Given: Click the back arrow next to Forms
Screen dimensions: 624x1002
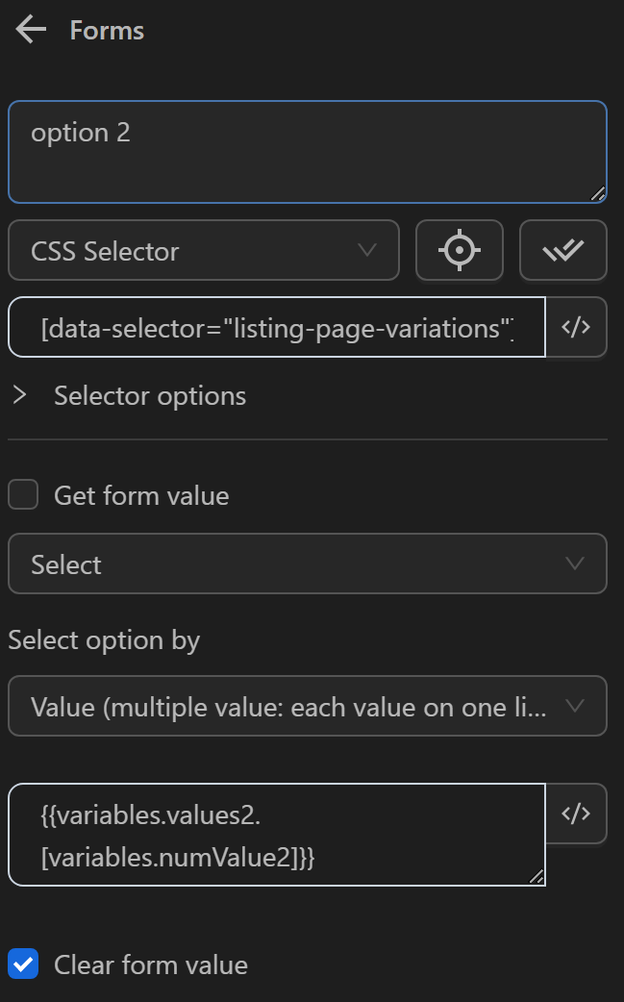Looking at the screenshot, I should (31, 30).
